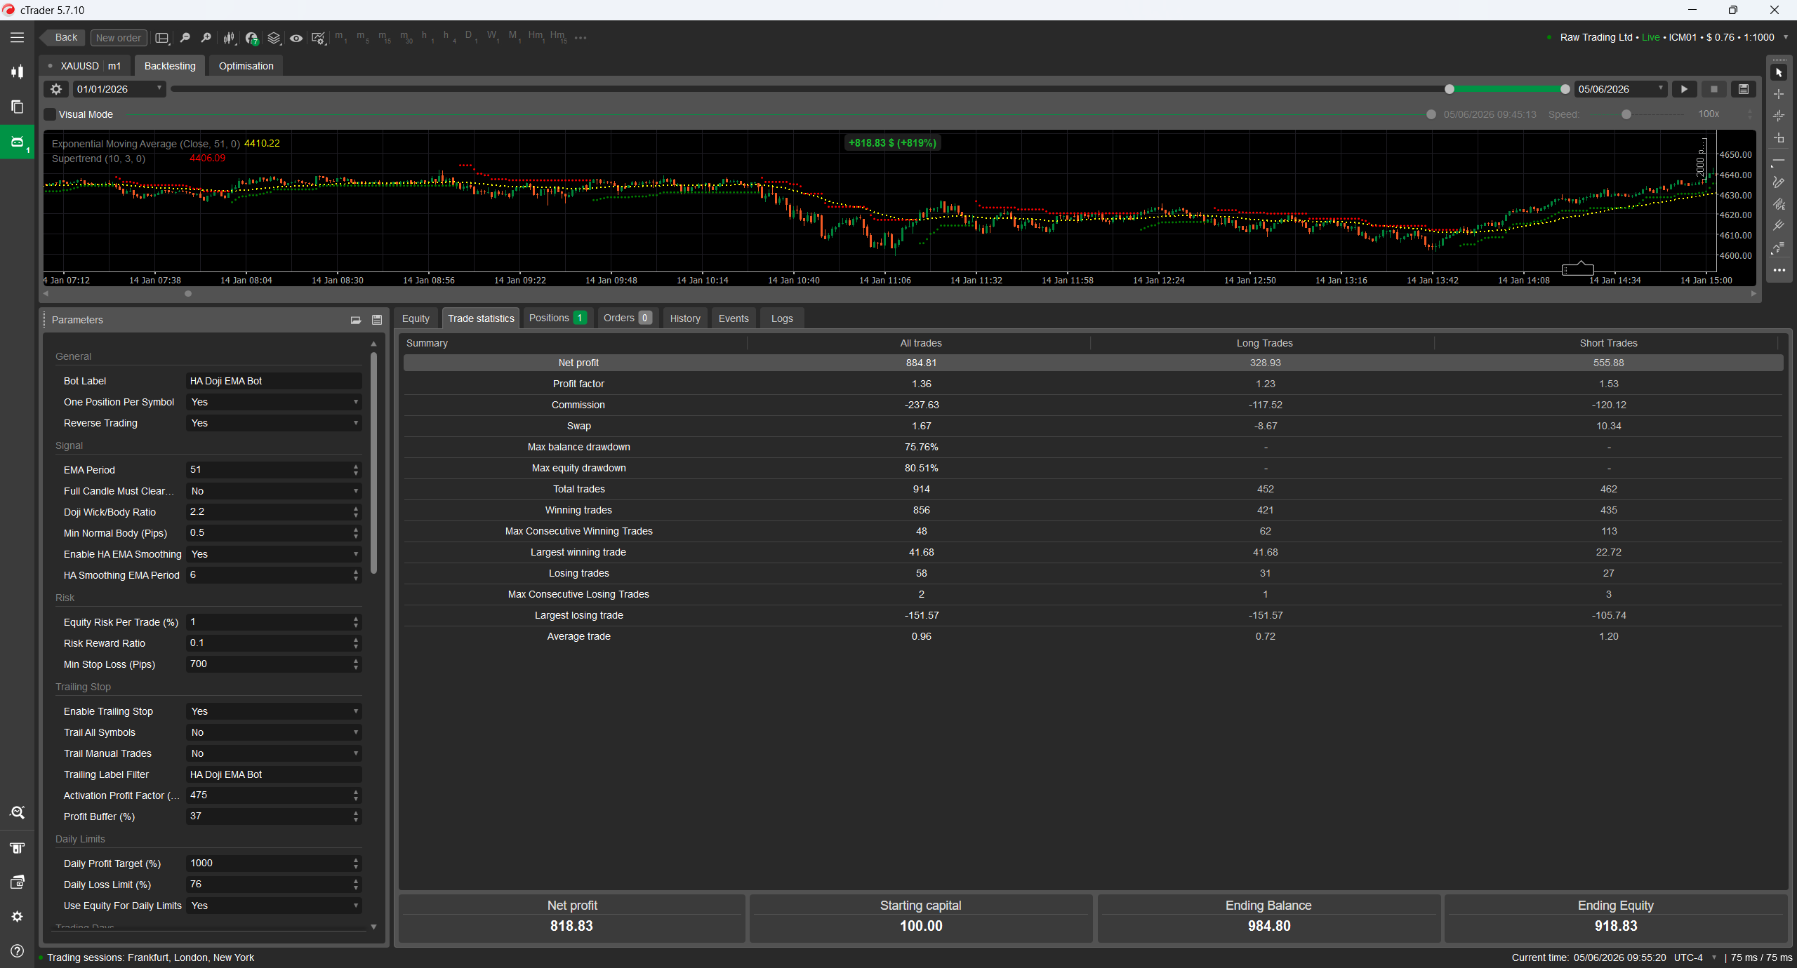Open the Positions tab
This screenshot has width=1797, height=968.
(557, 318)
